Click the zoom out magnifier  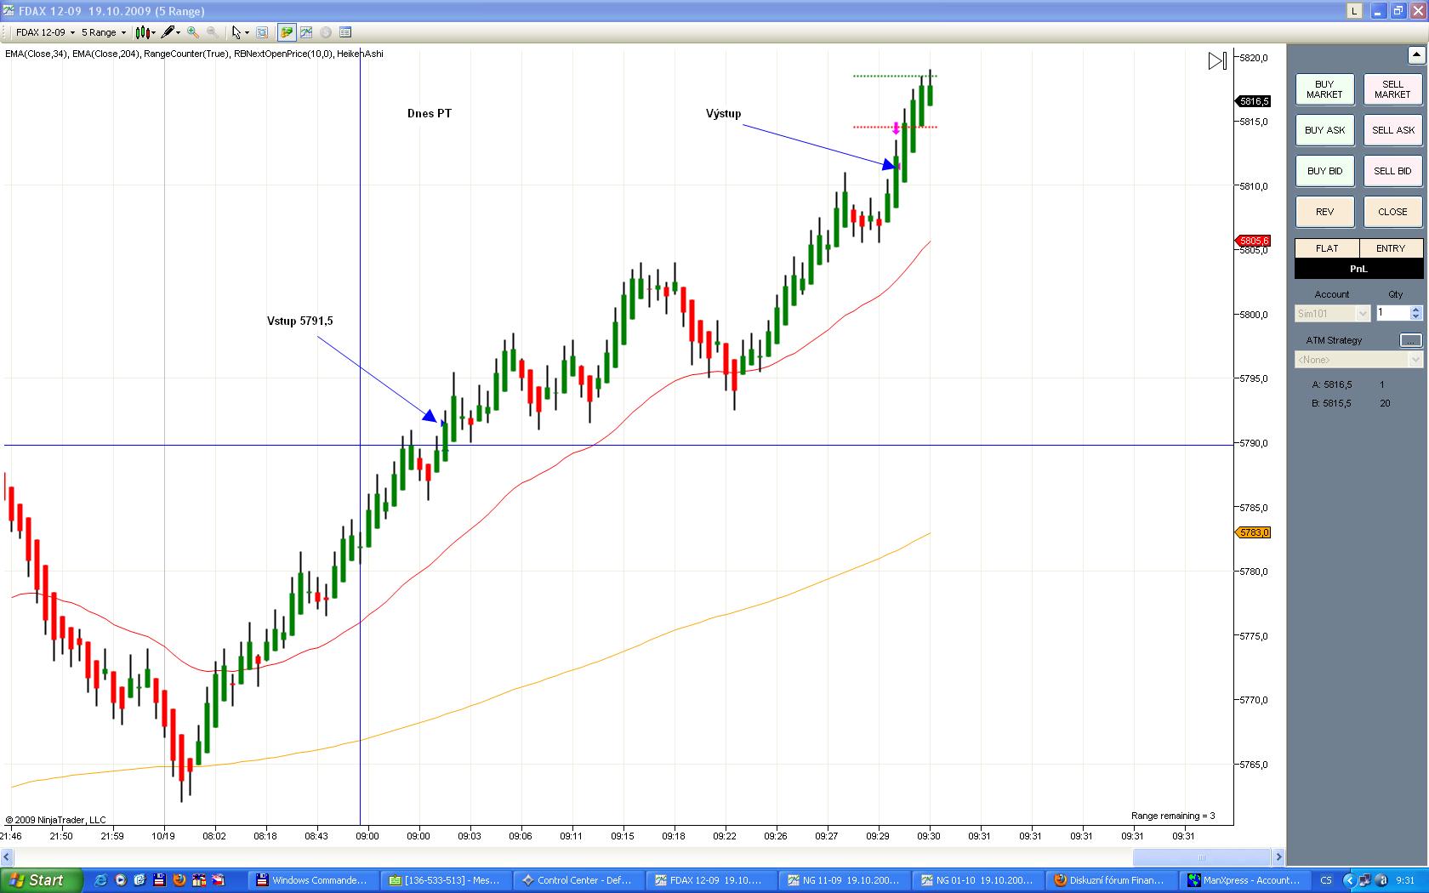coord(212,32)
